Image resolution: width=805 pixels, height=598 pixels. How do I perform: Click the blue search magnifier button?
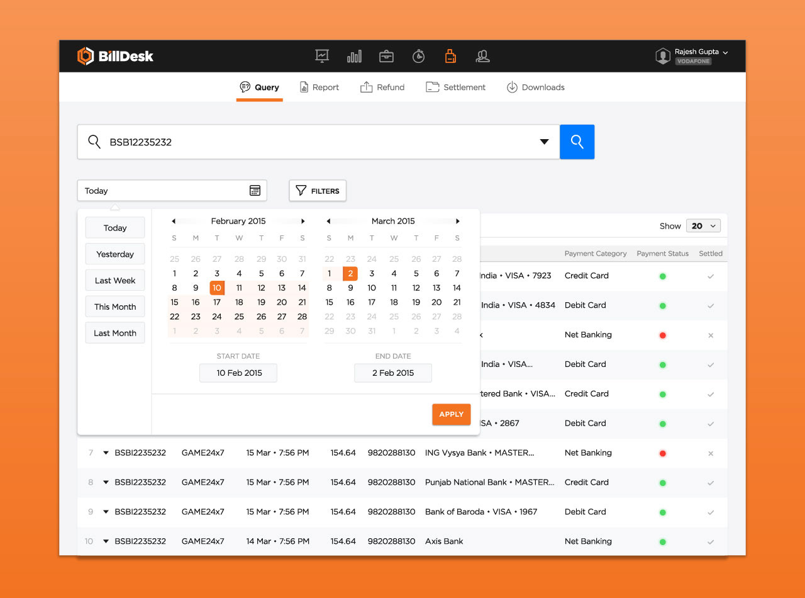[577, 142]
